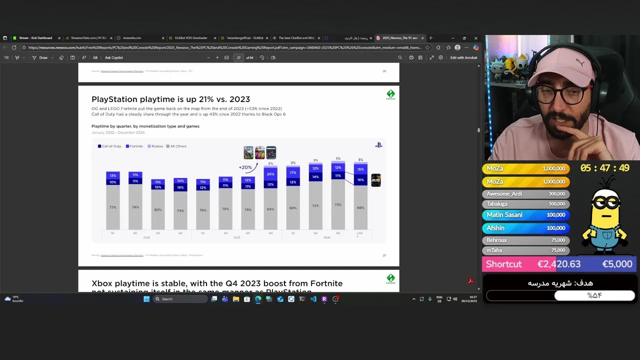
Task: Open the PDF table of contents sidebar
Action: (6, 57)
